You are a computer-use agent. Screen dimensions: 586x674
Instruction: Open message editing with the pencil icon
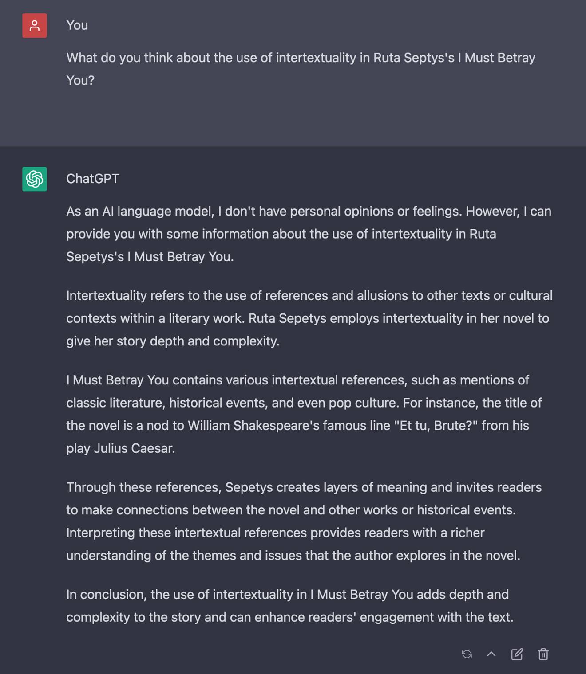pos(517,654)
